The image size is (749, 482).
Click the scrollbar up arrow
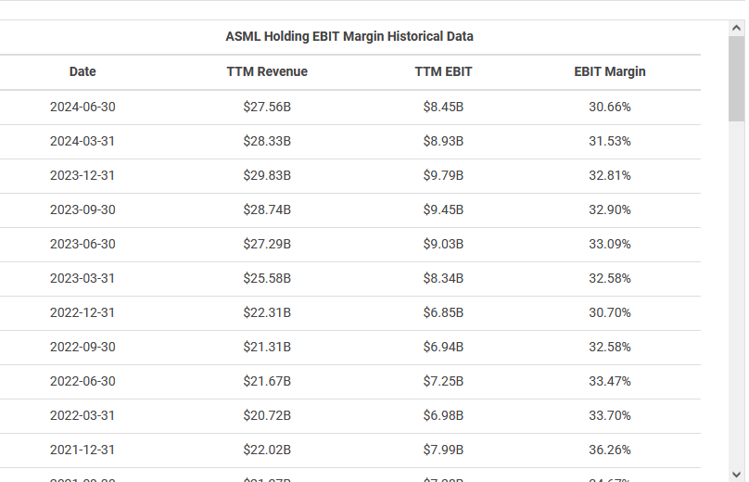click(736, 28)
